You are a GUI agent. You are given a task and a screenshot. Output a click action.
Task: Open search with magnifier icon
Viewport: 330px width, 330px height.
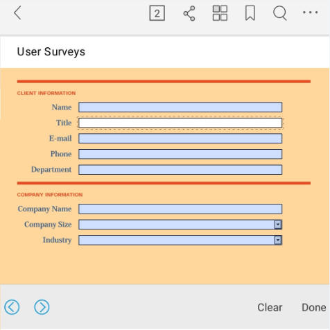[280, 13]
